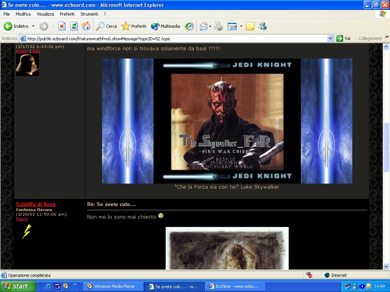The width and height of the screenshot is (390, 292).
Task: Click the Mail envelope icon
Action: coord(203,26)
